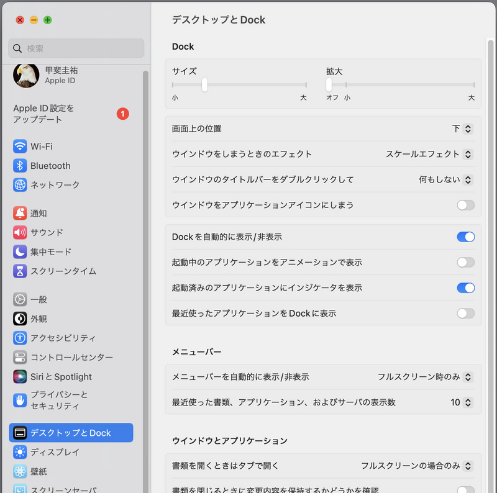
Task: Click the スクリーンタイム hourglass icon
Action: 20,271
